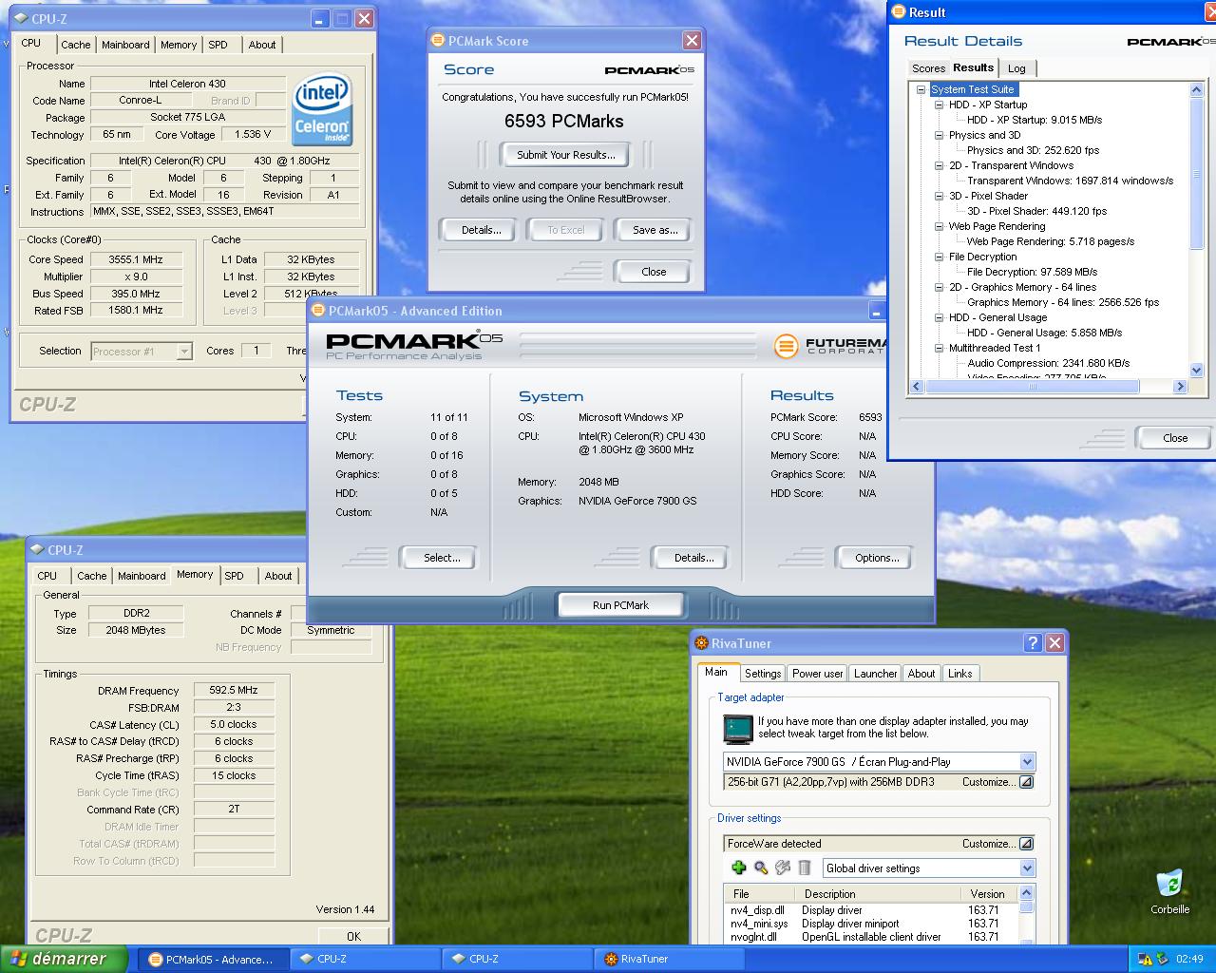
Task: Click Result tree scroll right arrow
Action: [1181, 387]
